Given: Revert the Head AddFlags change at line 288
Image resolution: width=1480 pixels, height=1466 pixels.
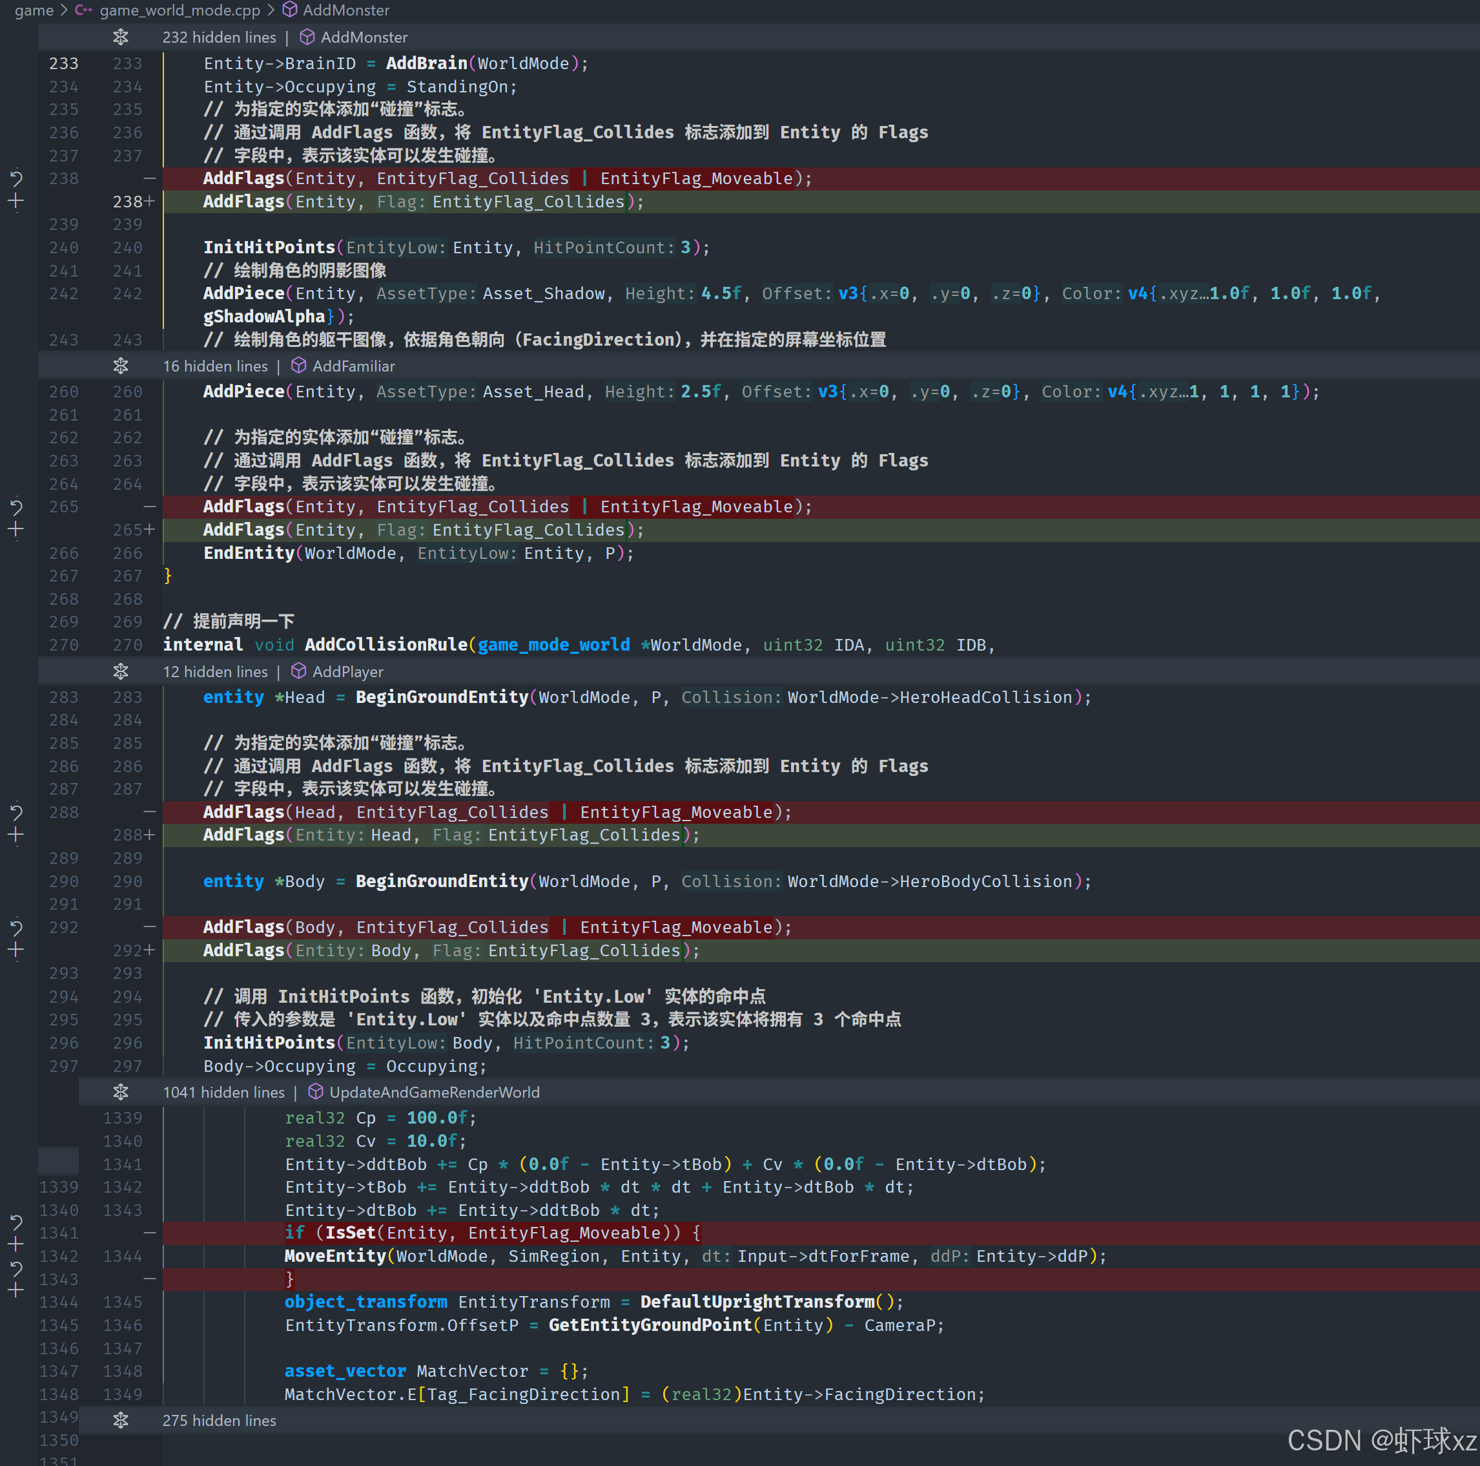Looking at the screenshot, I should click(x=16, y=812).
